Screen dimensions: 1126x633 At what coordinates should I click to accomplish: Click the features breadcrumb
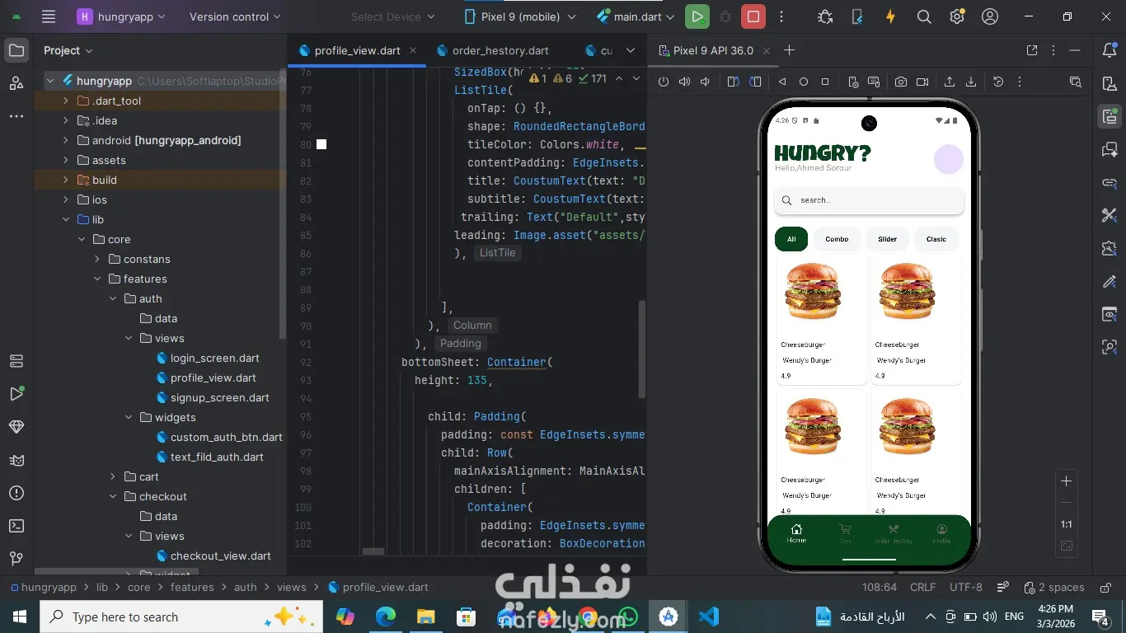[x=192, y=587]
